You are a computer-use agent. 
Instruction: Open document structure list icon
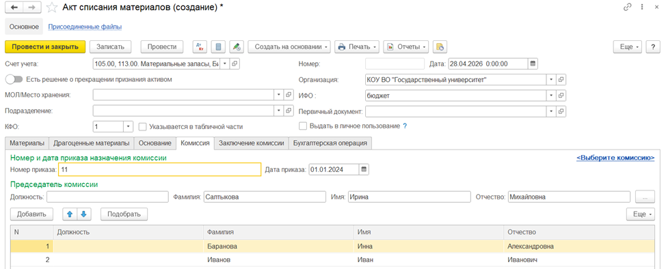pos(218,46)
